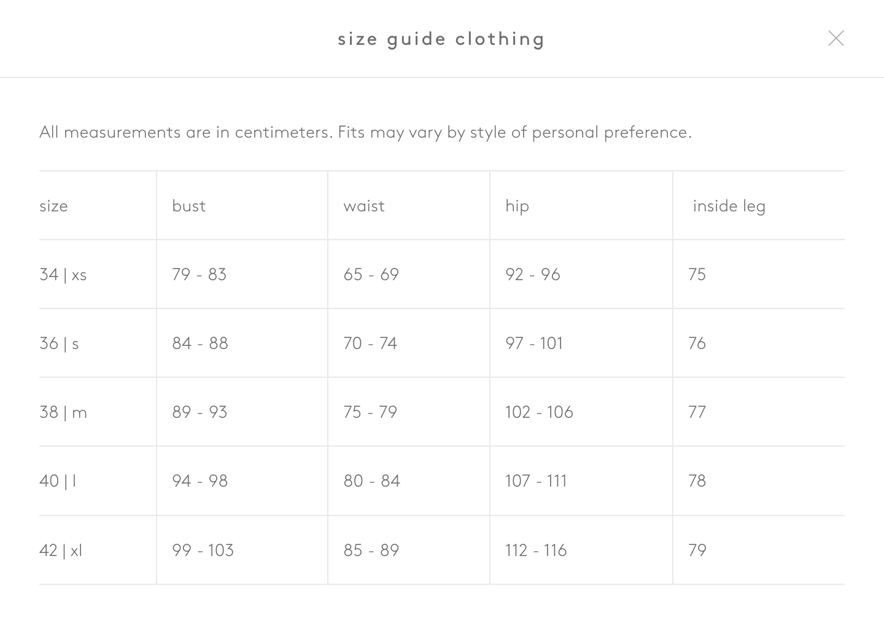Close the size guide dialog
Screen dimensions: 884x623
tap(836, 38)
